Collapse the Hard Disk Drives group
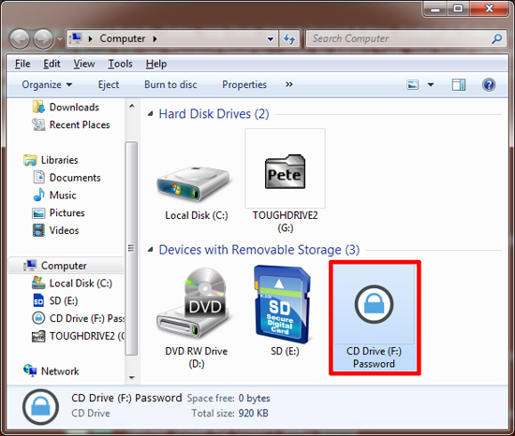The height and width of the screenshot is (436, 515). (x=151, y=114)
